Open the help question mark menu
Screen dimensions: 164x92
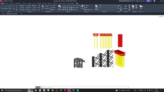tap(154, 1)
